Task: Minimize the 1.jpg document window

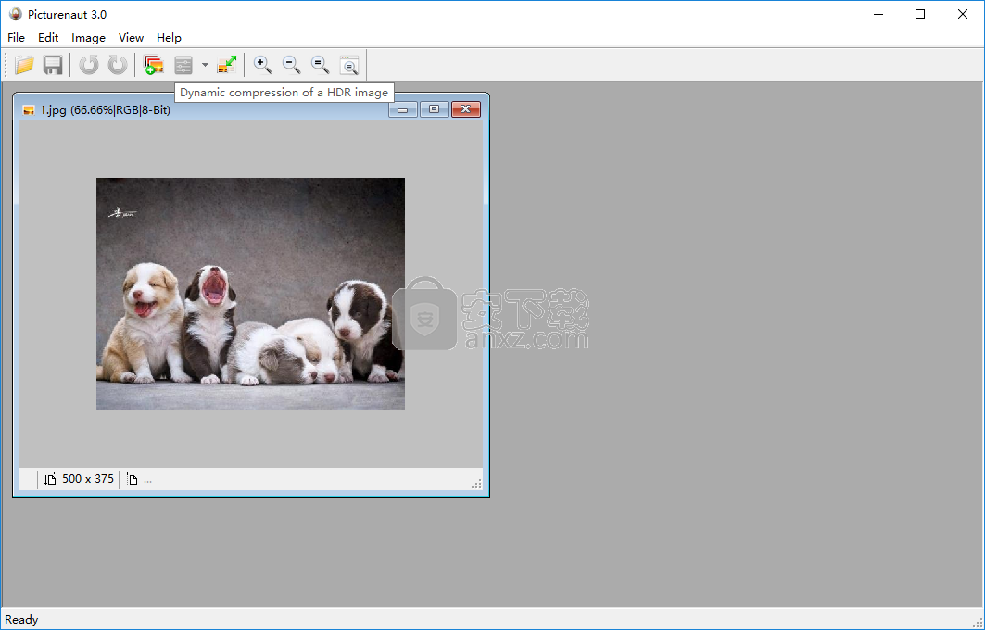Action: (403, 110)
